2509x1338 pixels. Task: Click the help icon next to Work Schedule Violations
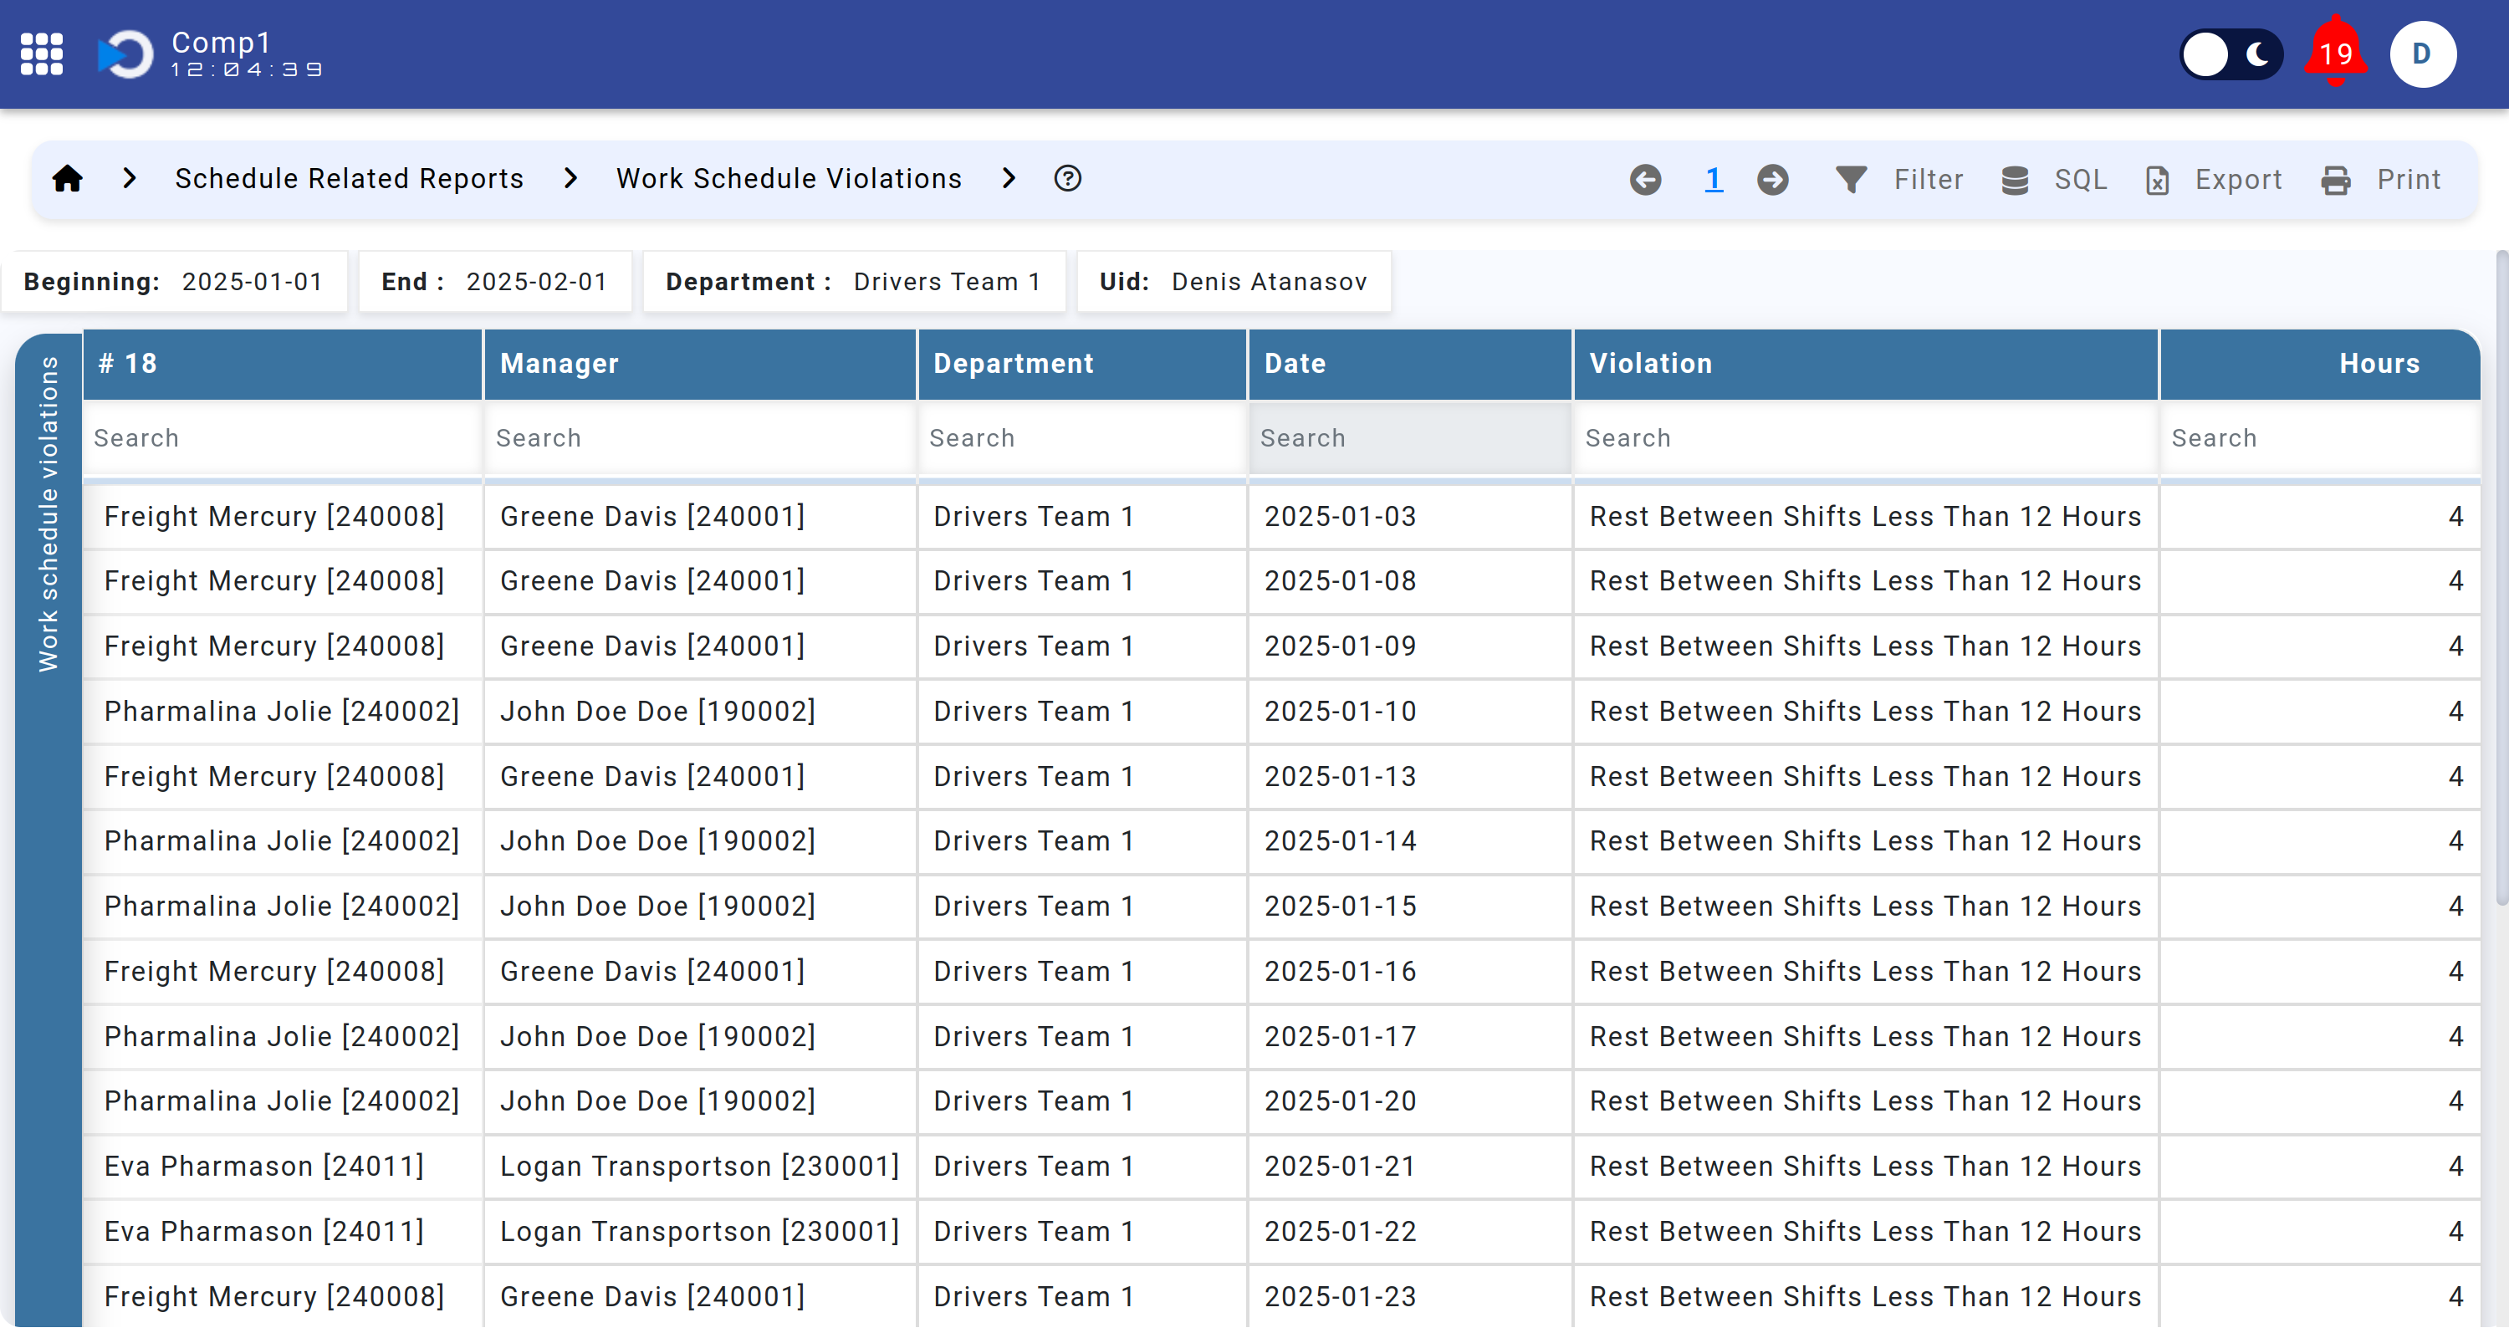[x=1069, y=177]
